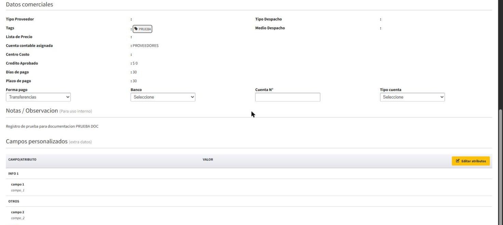Click the CAMPO/ATRIBUTO column header
Viewport: 503px width, 225px height.
(23, 160)
